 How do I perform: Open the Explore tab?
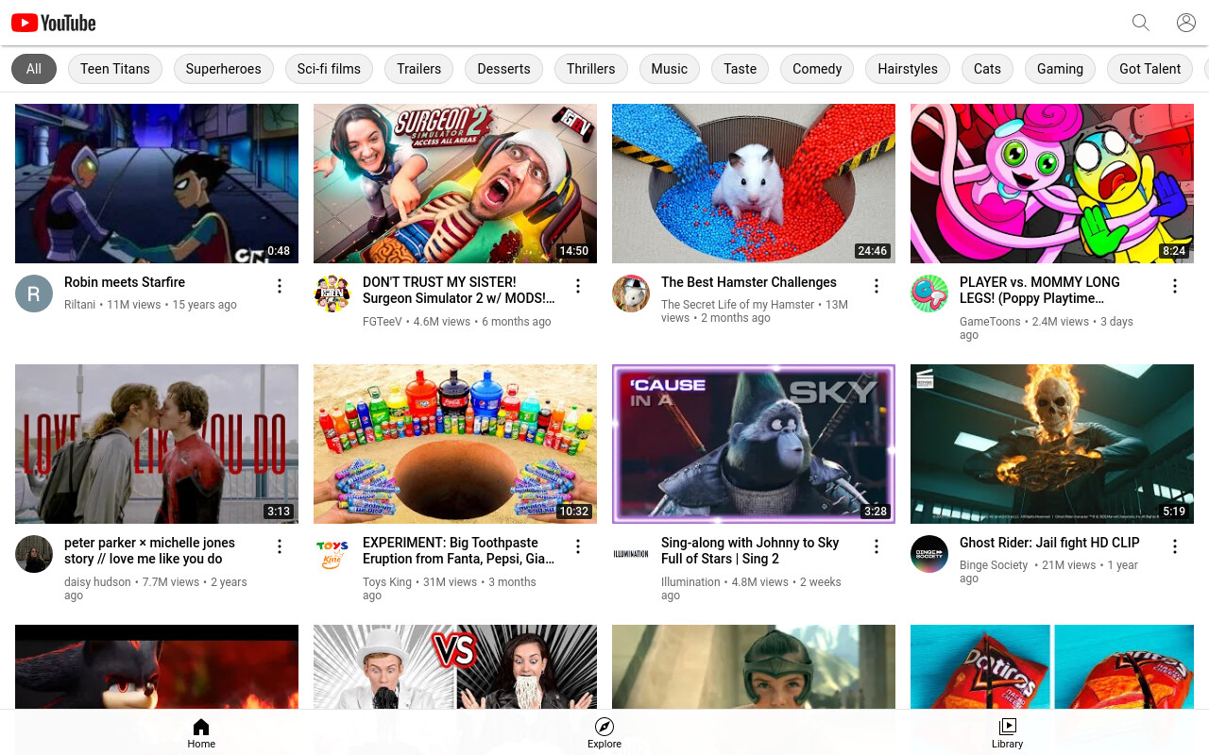[604, 732]
